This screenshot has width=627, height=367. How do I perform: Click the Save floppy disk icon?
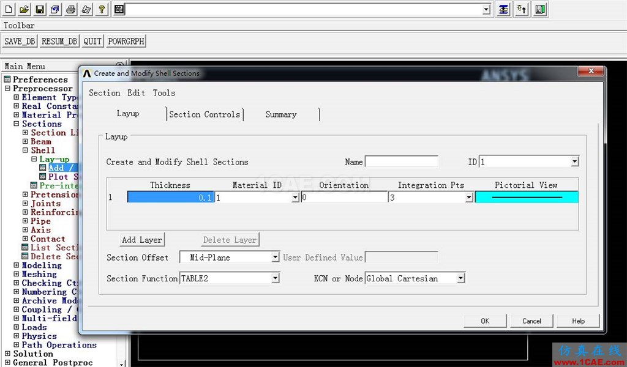(x=40, y=9)
